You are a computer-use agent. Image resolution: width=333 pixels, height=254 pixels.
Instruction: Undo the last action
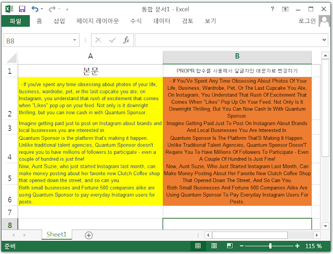tap(35, 9)
